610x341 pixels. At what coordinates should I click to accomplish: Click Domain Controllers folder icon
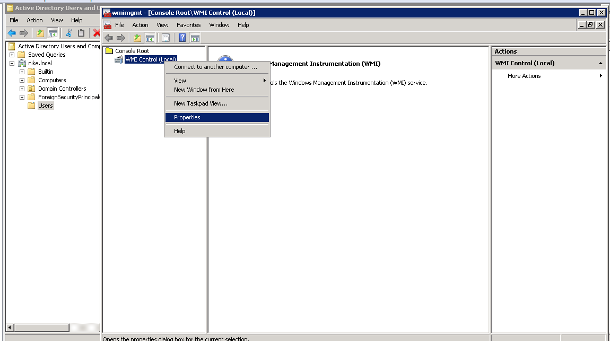point(31,89)
